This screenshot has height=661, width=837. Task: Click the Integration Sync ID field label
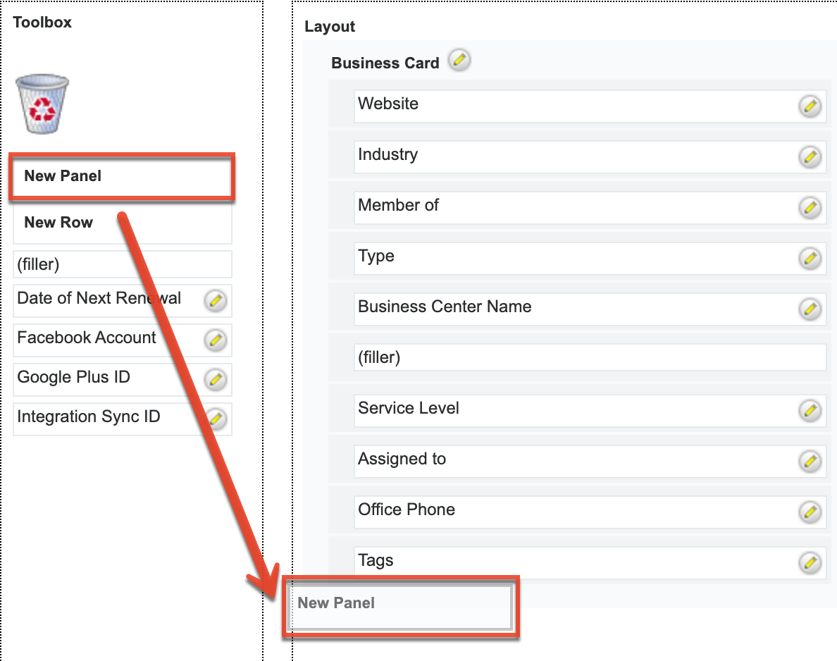point(89,417)
